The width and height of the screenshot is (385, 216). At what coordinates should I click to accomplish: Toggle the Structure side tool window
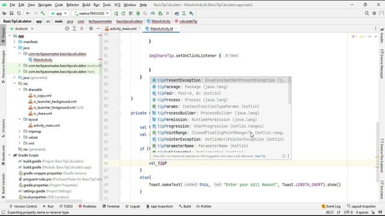(x=3, y=128)
